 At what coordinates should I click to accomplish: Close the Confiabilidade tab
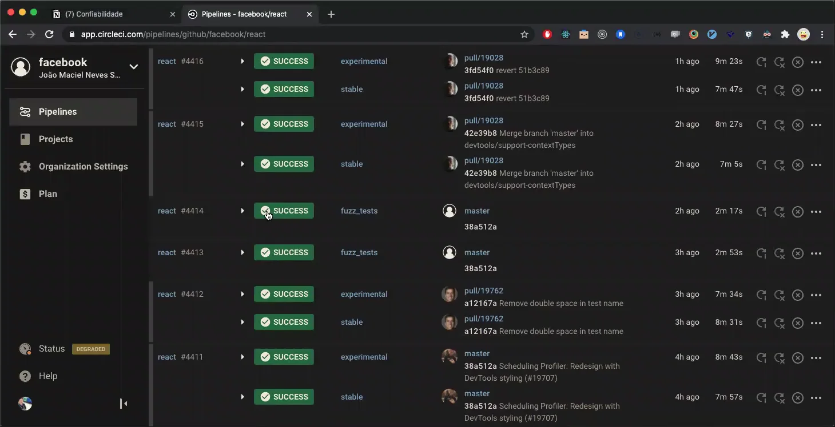point(173,14)
